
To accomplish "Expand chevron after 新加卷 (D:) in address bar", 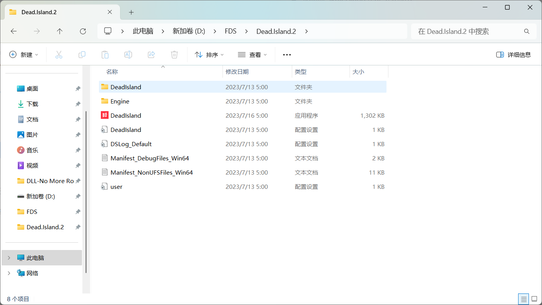I will click(215, 32).
